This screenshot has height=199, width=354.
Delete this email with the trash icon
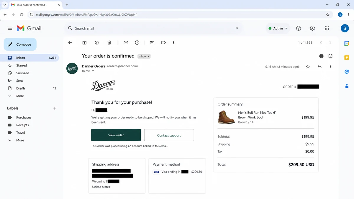pyautogui.click(x=109, y=42)
